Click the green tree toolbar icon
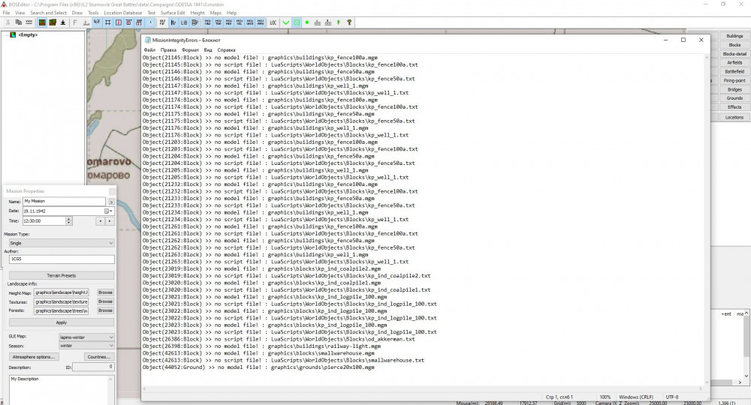751x405 pixels. [339, 22]
